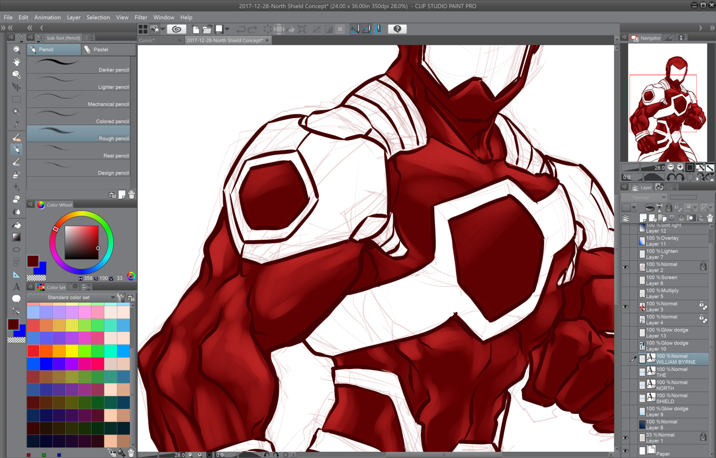This screenshot has width=716, height=458.
Task: Open blending mode dropdown showing Normal
Action: point(644,197)
